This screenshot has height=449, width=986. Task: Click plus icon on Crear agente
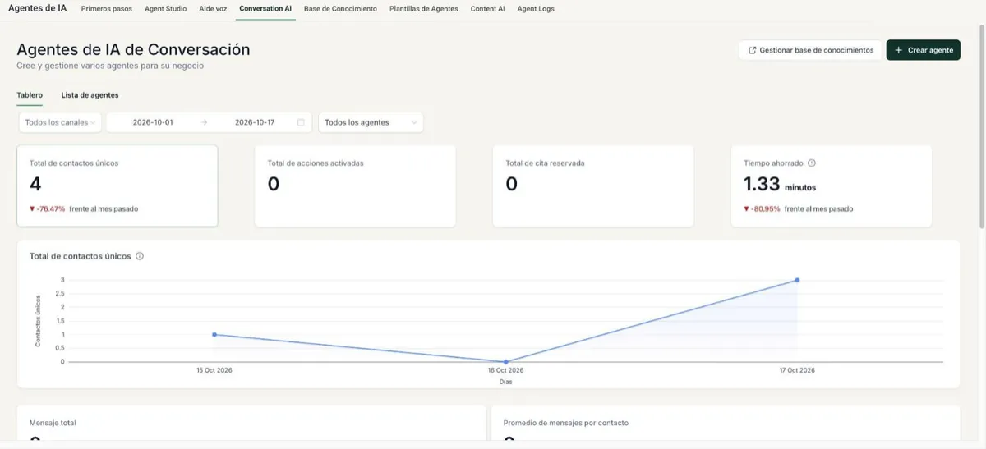point(899,50)
